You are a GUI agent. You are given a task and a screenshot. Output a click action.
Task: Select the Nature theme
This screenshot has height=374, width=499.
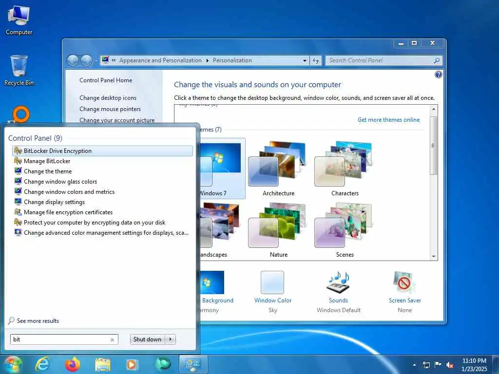[x=278, y=230]
